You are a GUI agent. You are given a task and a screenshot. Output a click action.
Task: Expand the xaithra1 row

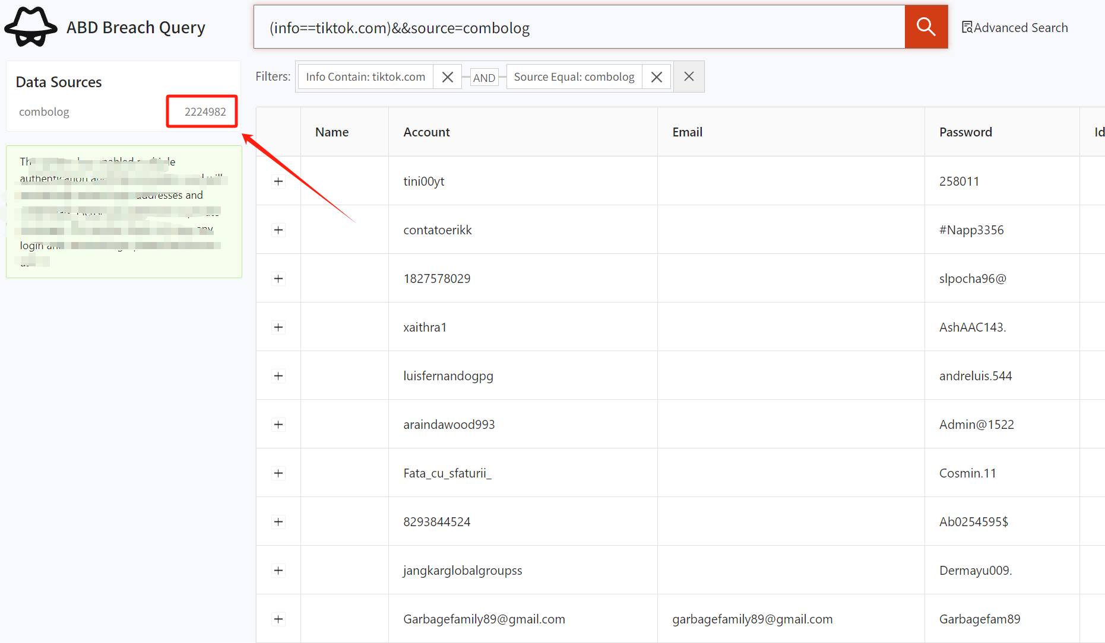coord(278,327)
